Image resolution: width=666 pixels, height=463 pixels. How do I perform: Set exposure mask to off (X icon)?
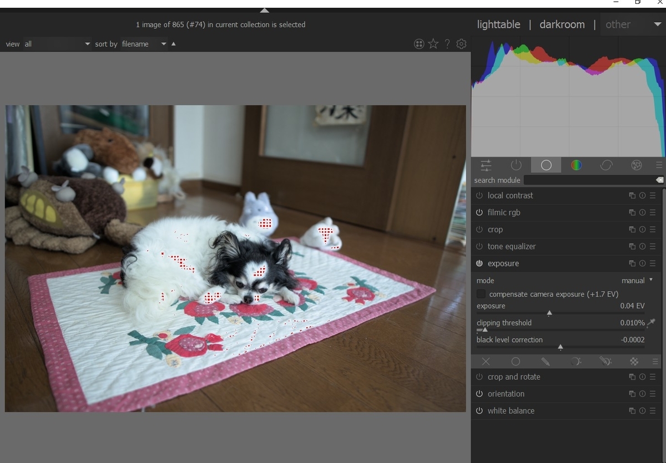[486, 362]
